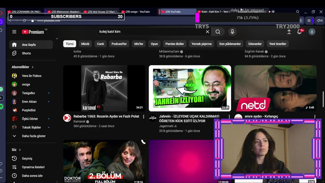Open Rabarba 1563 video title
Viewport: 325px width, 183px height.
point(106,116)
